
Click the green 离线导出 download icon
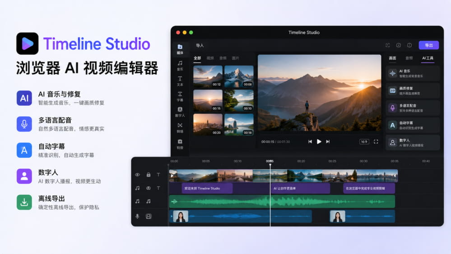(24, 202)
